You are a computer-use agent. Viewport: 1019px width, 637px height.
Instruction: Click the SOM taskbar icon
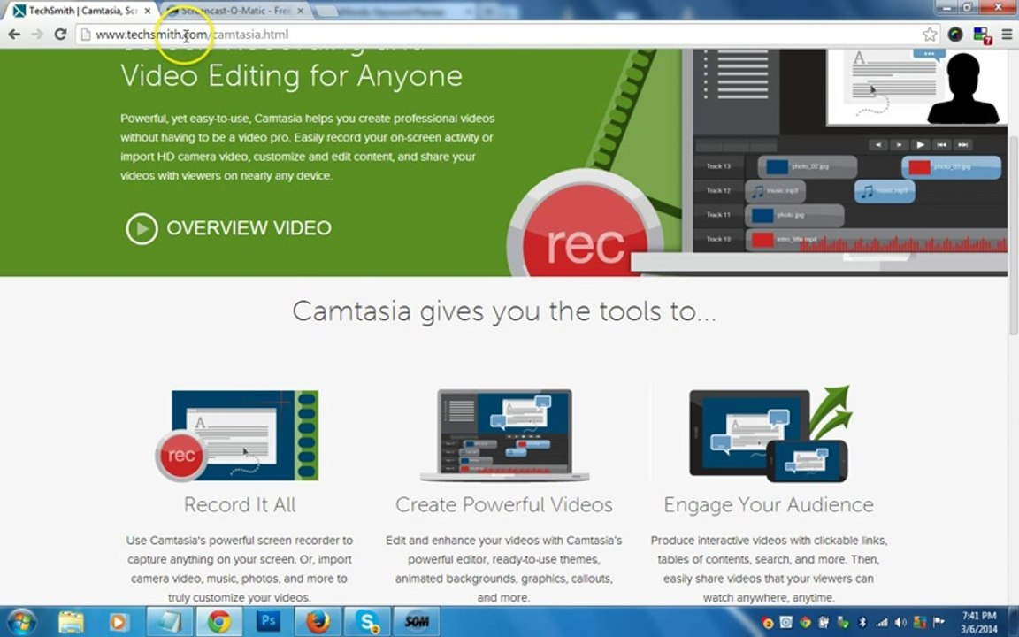pos(418,622)
